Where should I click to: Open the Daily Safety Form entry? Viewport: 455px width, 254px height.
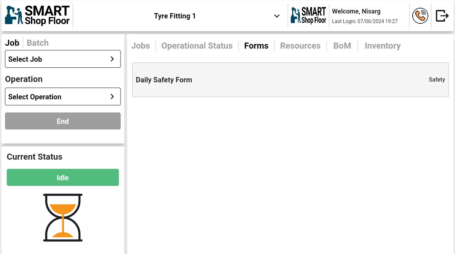click(x=290, y=80)
